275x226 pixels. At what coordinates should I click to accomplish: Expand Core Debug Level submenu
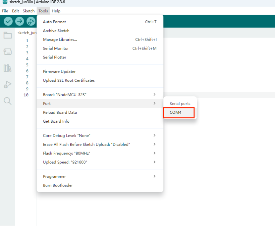(x=99, y=136)
